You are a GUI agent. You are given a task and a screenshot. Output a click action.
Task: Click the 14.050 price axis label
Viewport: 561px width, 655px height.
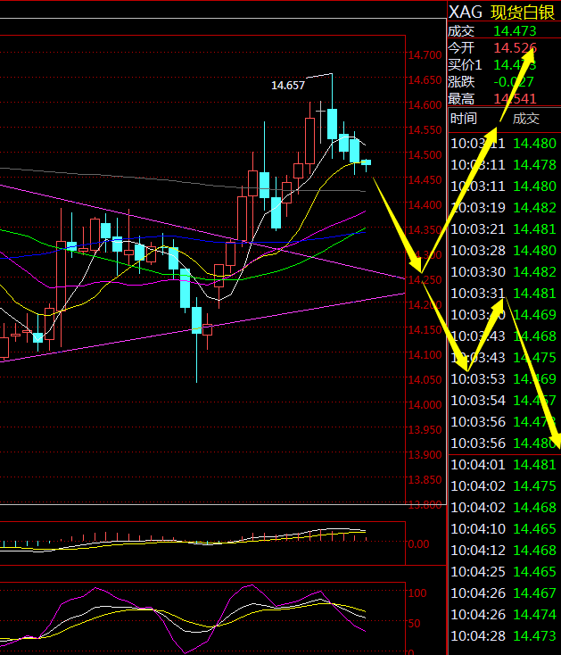point(425,380)
